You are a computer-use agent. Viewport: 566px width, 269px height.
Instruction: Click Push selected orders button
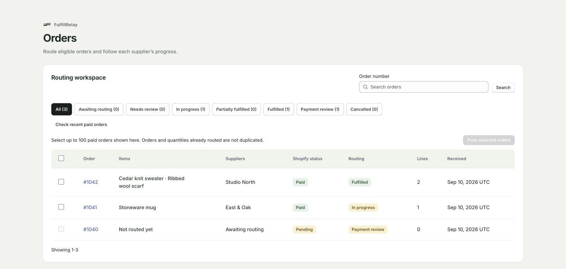[489, 140]
